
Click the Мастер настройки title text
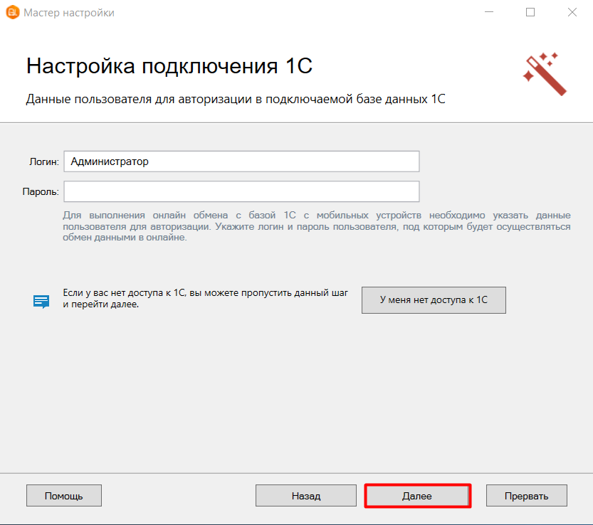(69, 13)
